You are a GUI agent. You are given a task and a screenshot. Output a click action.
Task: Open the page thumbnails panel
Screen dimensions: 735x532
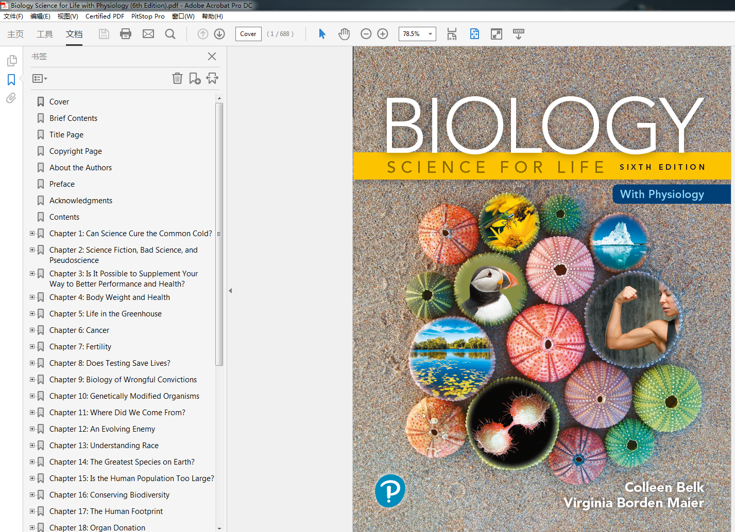11,61
